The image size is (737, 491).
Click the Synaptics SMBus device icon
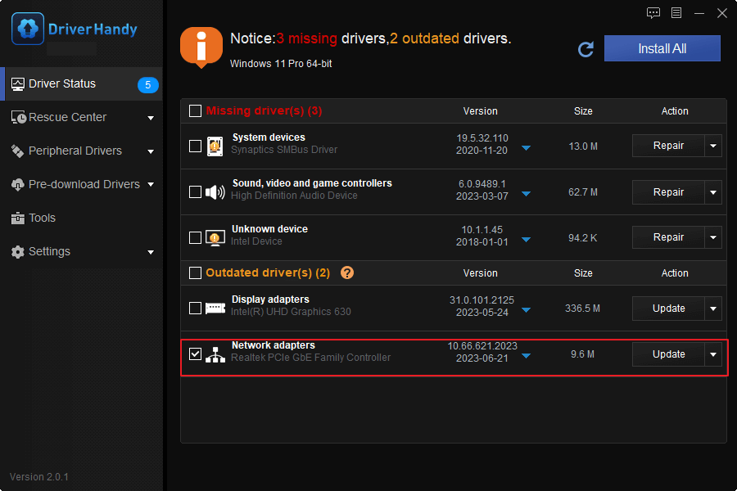(x=215, y=146)
